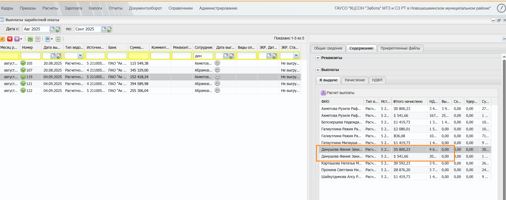Open the purple gear dropdown arrow

click(21, 39)
